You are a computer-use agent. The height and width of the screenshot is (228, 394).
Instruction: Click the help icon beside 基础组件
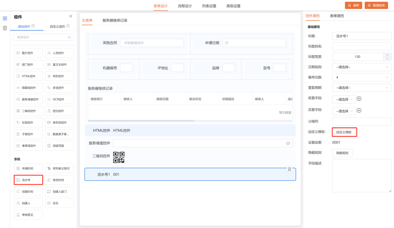[33, 26]
